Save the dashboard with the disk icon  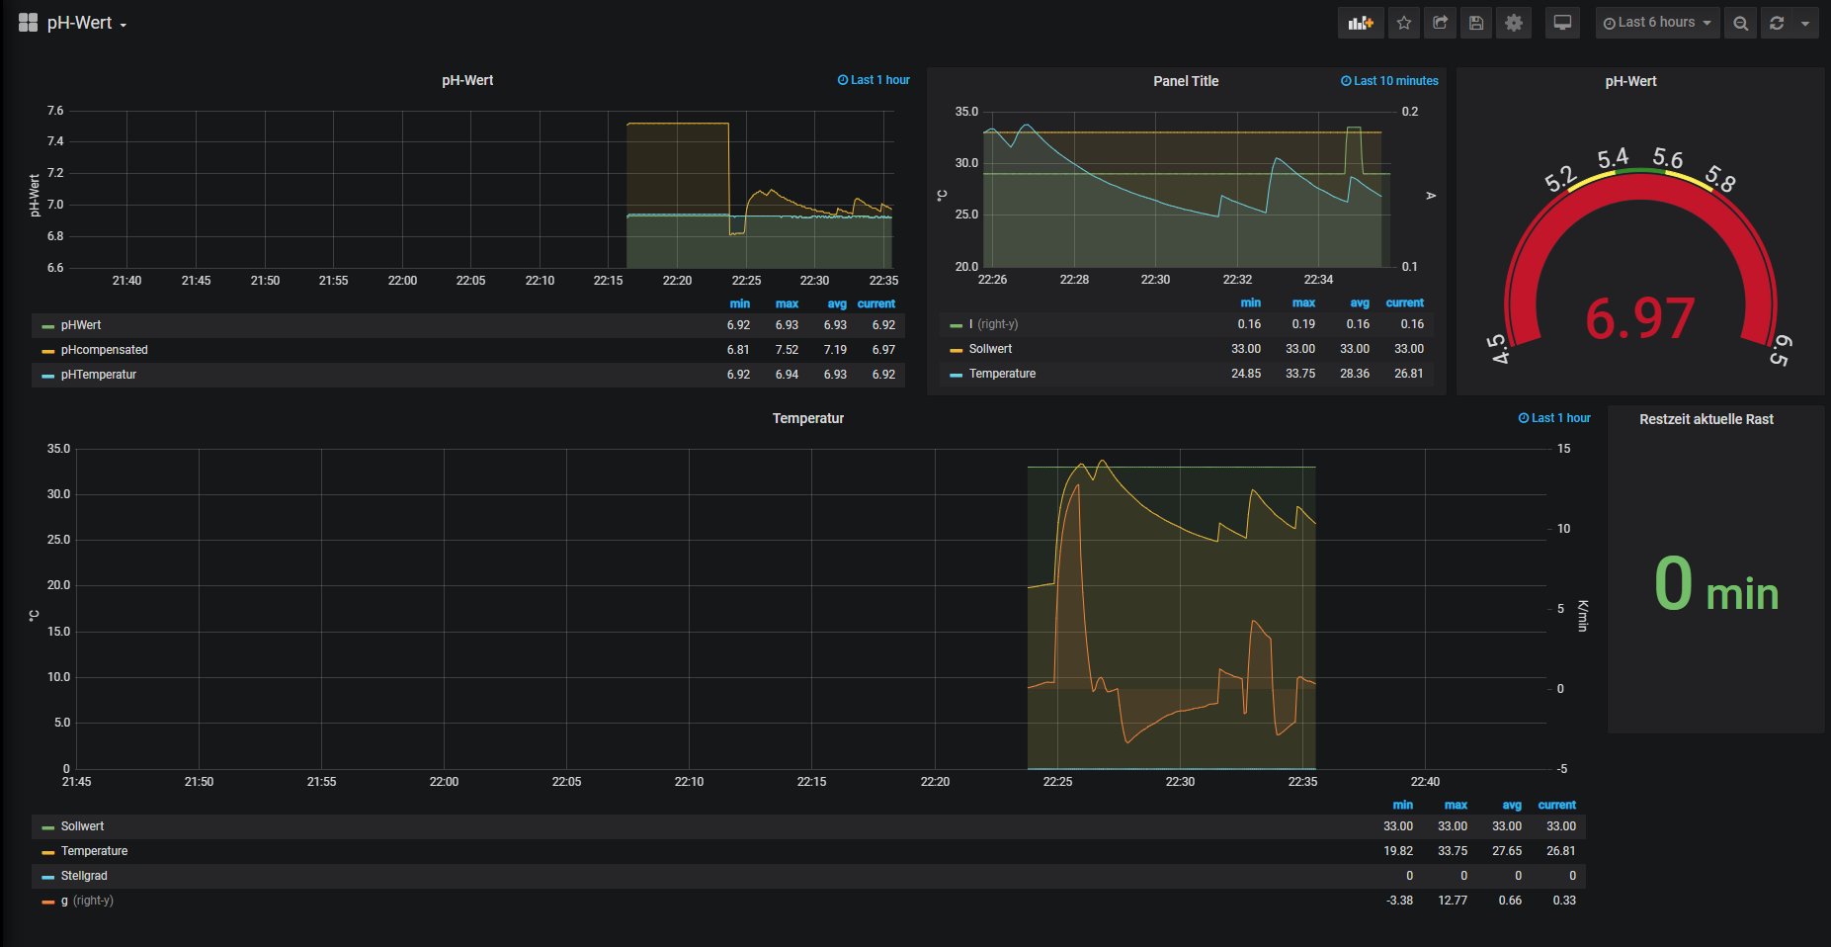pyautogui.click(x=1476, y=23)
